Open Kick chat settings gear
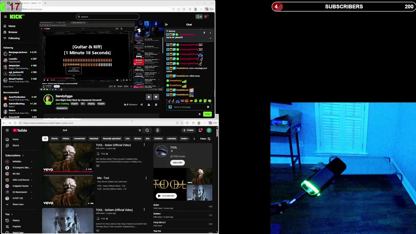Viewport: 416px width, 234px height. pos(200,114)
